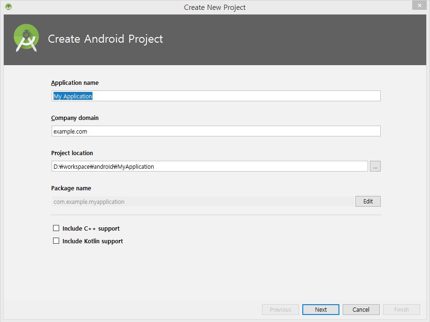Click the highlighted My Application text
The image size is (430, 322).
pos(73,96)
